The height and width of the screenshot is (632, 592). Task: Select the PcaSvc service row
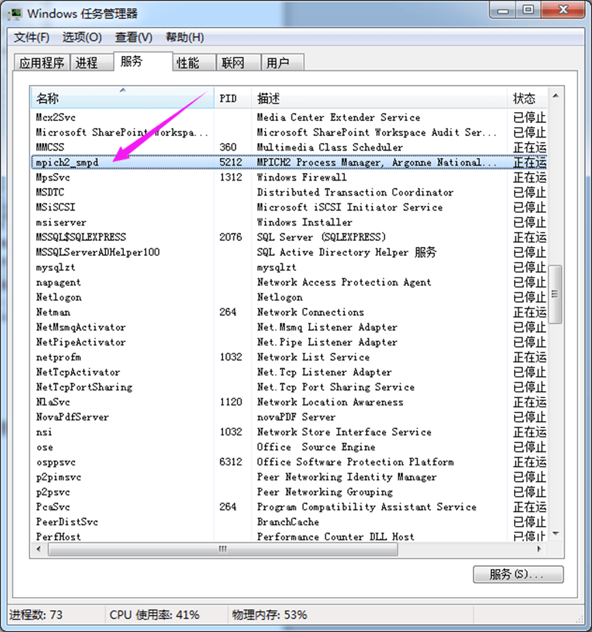click(x=289, y=507)
